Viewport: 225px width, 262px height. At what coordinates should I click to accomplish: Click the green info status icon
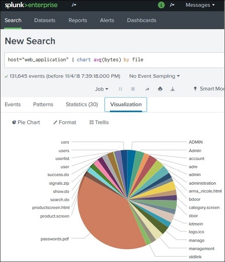[x=161, y=5]
